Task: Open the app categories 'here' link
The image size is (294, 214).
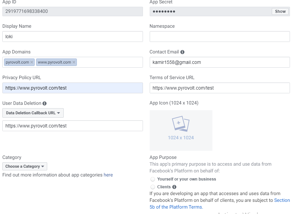Action: click(x=108, y=175)
